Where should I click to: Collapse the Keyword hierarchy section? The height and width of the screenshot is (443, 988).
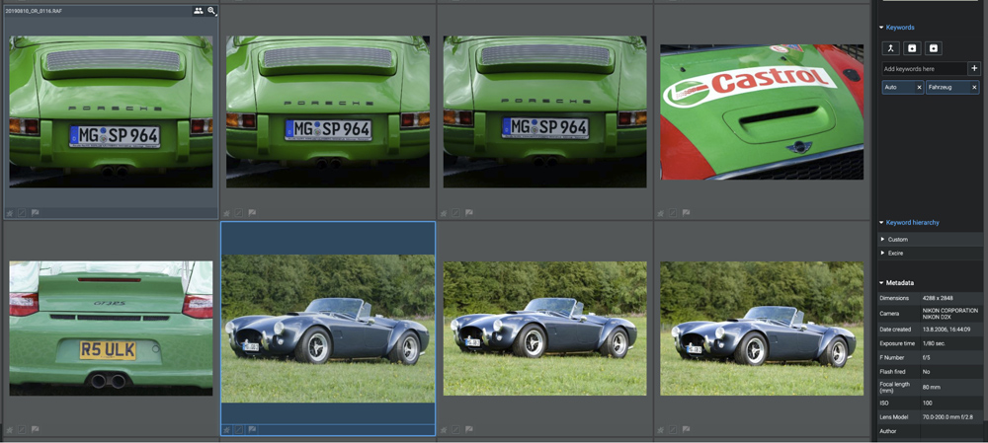click(881, 223)
